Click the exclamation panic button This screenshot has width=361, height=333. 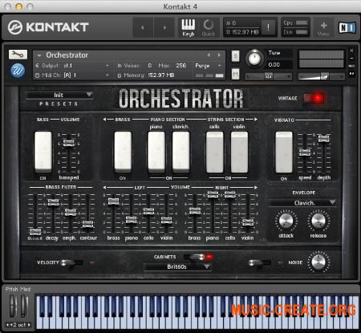[268, 26]
